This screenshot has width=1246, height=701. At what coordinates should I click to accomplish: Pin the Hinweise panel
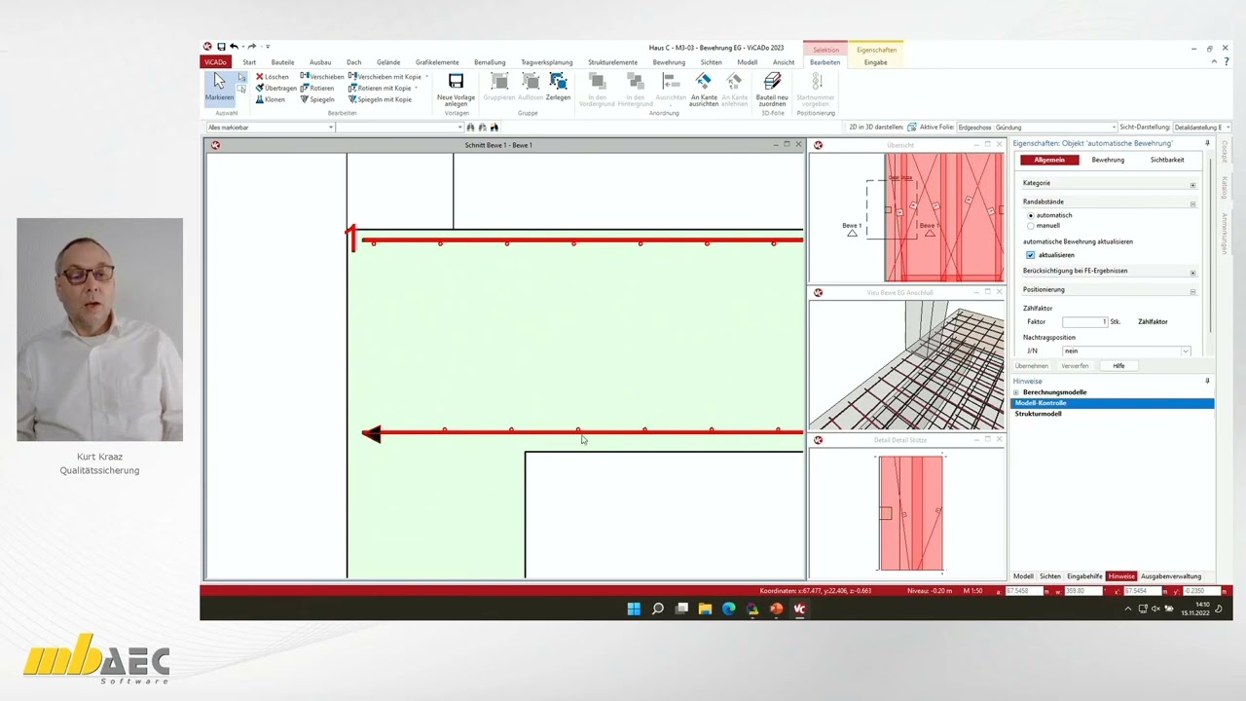point(1207,381)
